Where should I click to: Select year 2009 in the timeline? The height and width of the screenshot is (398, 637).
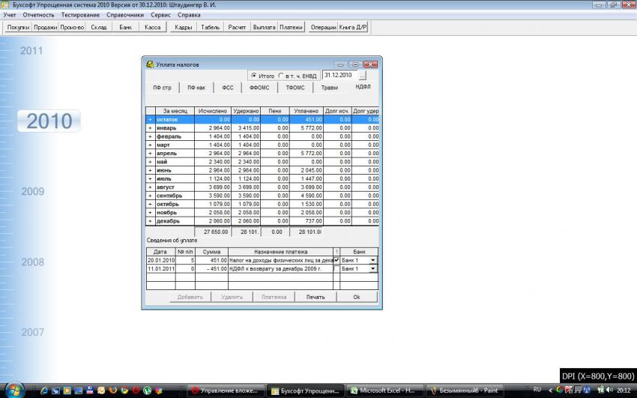click(x=32, y=192)
